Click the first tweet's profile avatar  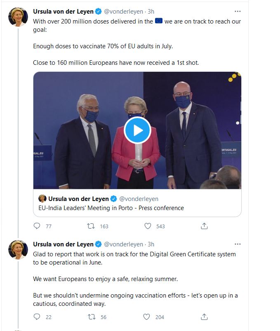18,17
